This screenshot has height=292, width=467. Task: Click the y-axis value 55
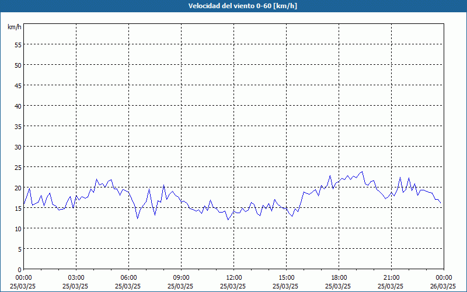[18, 45]
